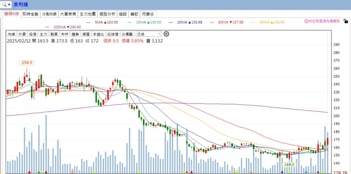Viewport: 351px width, 174px height.
Task: Open chart settings gear icon
Action: pyautogui.click(x=166, y=34)
